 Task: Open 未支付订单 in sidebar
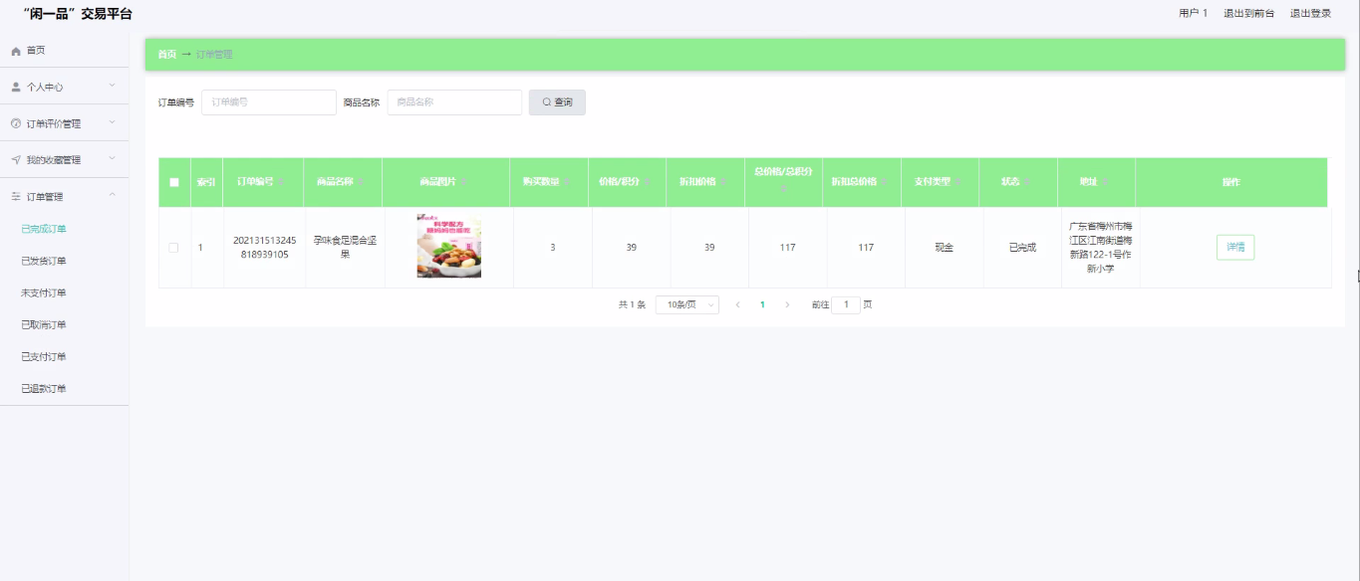pos(44,292)
